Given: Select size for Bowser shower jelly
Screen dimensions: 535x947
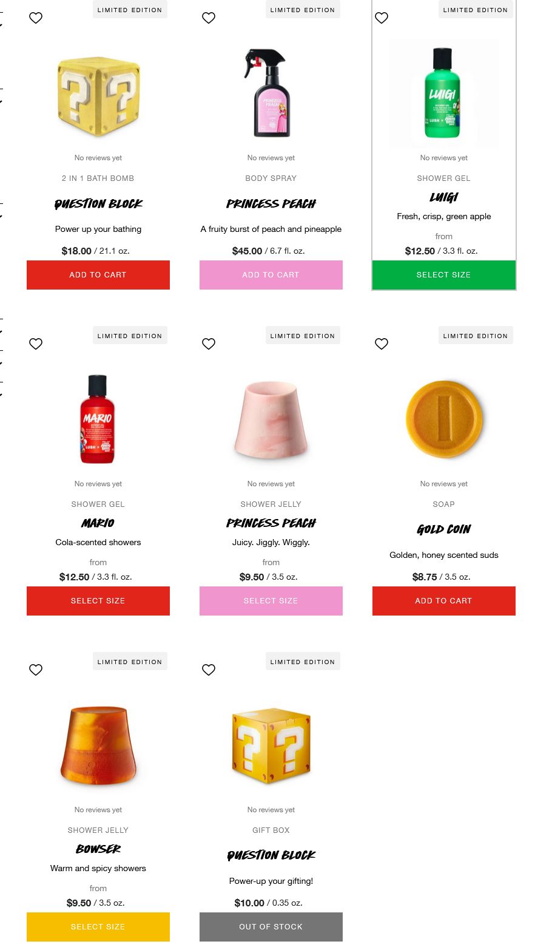Looking at the screenshot, I should (98, 927).
